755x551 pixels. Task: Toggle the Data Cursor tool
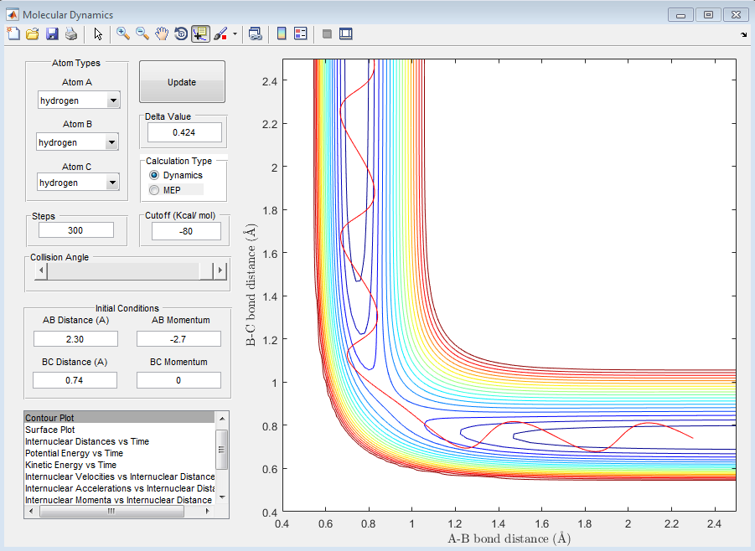pos(200,33)
